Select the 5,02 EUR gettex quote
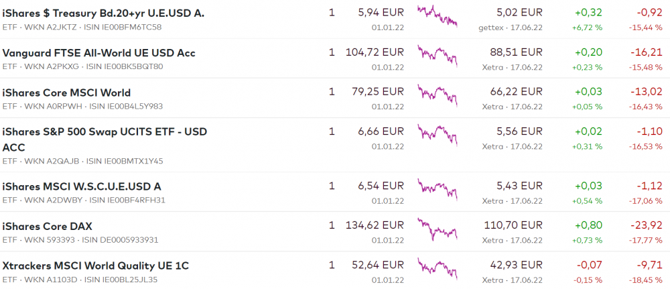 coord(519,13)
